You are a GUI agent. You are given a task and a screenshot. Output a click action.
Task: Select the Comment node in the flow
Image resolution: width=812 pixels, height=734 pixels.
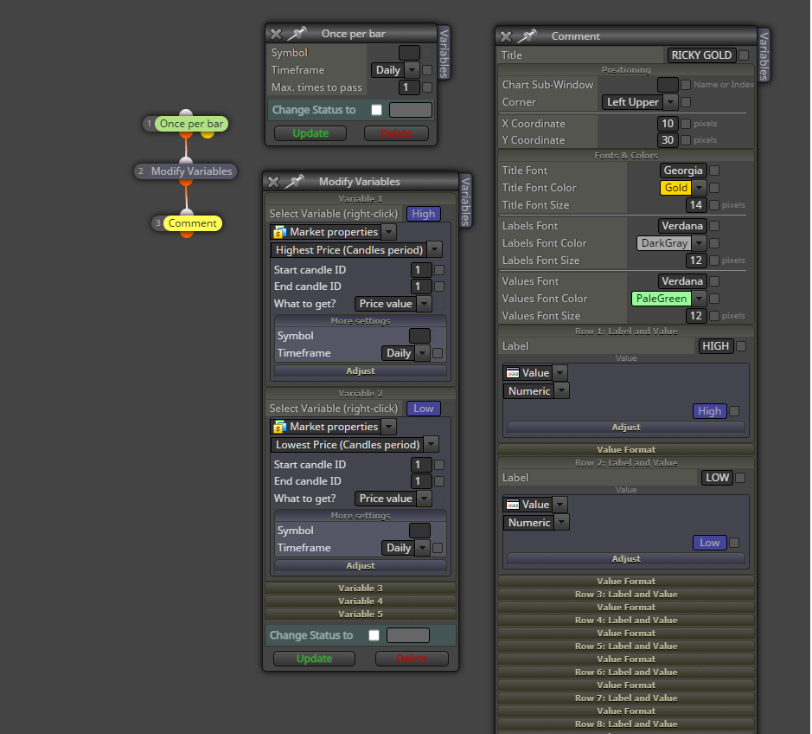pos(193,223)
